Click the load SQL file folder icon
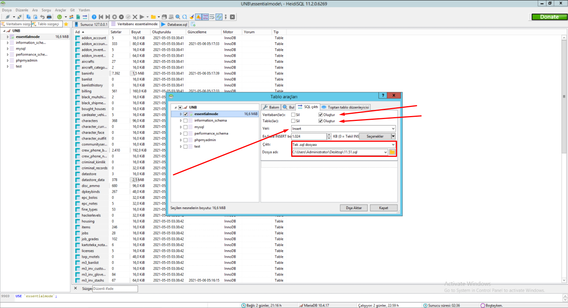This screenshot has width=568, height=308. tap(153, 17)
